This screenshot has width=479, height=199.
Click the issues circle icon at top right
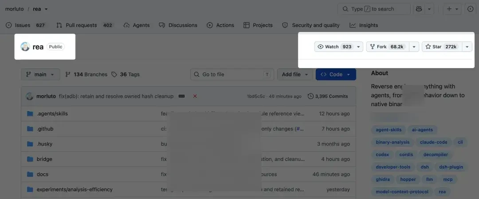click(x=471, y=9)
